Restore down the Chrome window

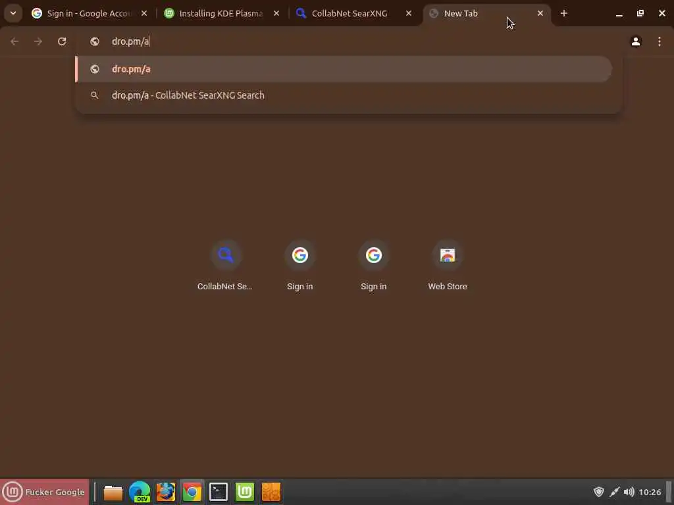pyautogui.click(x=640, y=13)
